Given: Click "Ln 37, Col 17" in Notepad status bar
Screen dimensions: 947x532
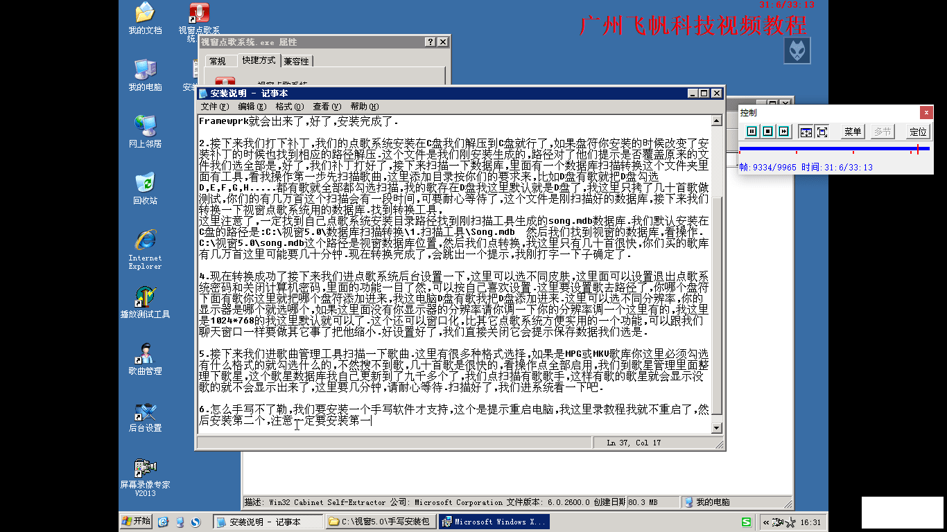Looking at the screenshot, I should (633, 443).
